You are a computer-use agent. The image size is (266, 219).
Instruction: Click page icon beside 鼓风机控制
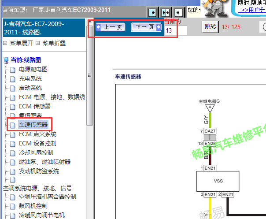pyautogui.click(x=13, y=206)
